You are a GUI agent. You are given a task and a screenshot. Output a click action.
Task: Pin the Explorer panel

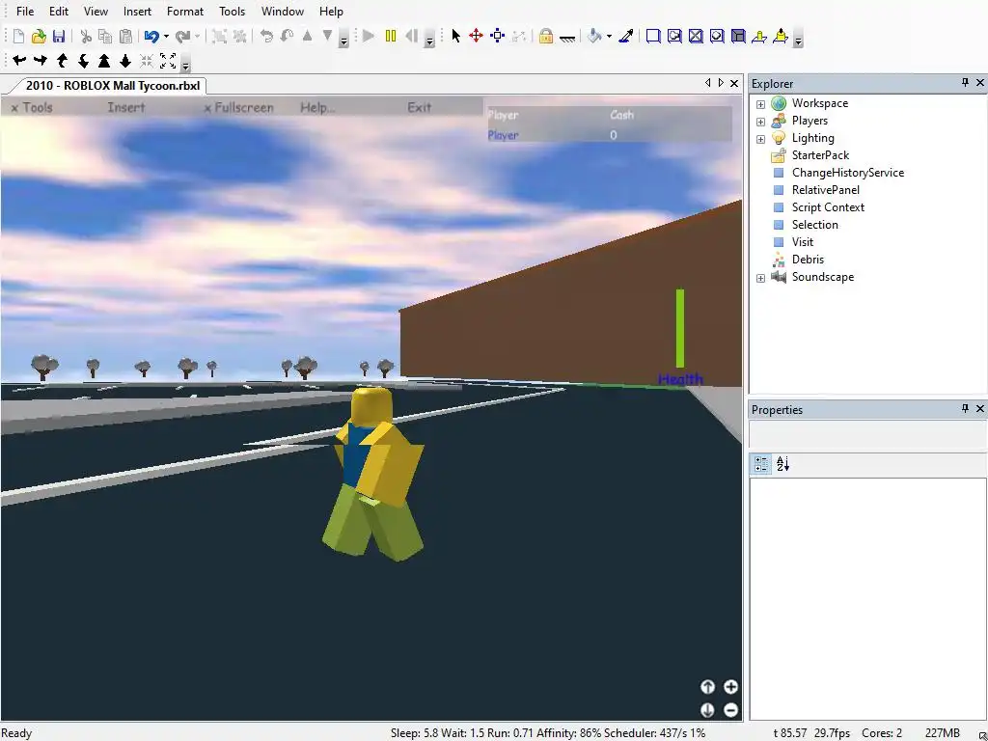coord(965,83)
